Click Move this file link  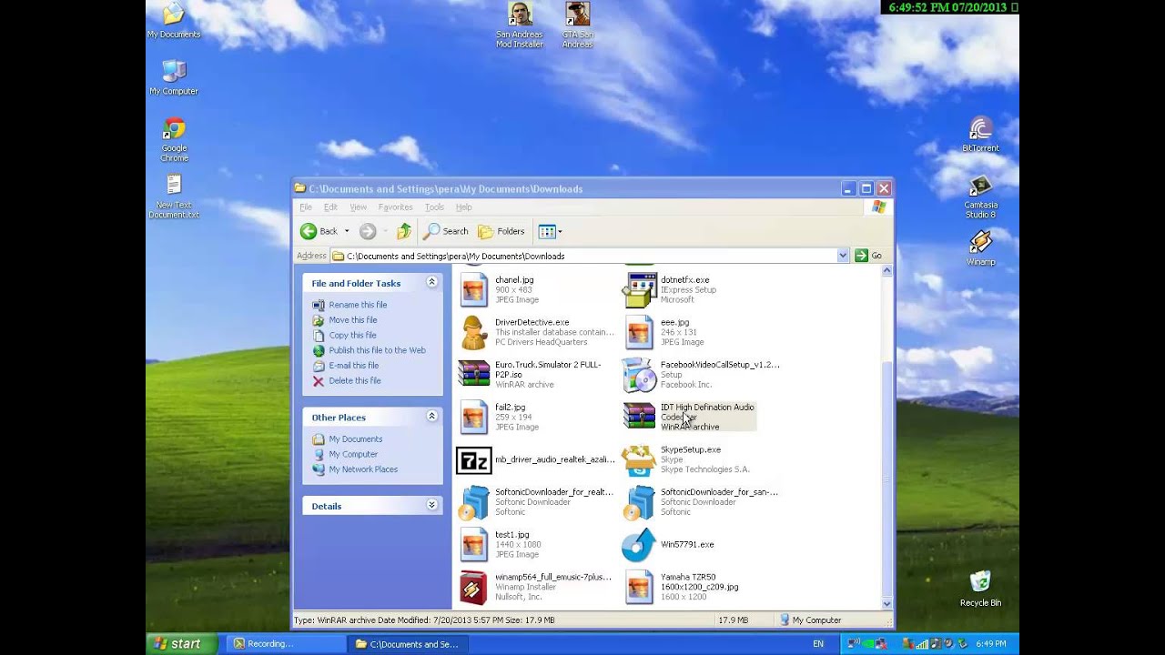tap(353, 320)
